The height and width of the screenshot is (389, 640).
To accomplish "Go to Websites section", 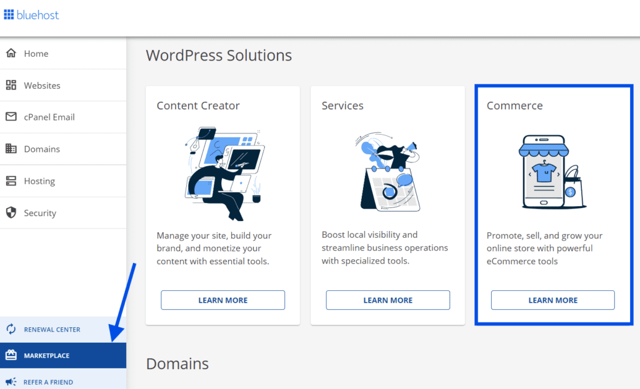I will tap(63, 85).
